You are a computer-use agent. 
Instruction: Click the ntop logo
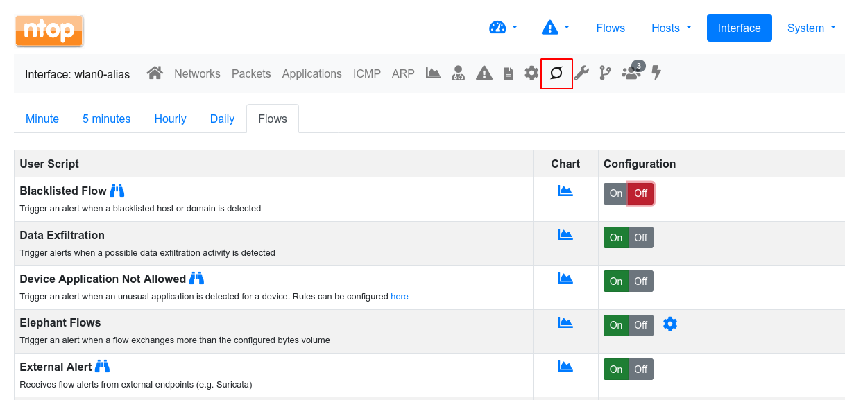point(49,31)
